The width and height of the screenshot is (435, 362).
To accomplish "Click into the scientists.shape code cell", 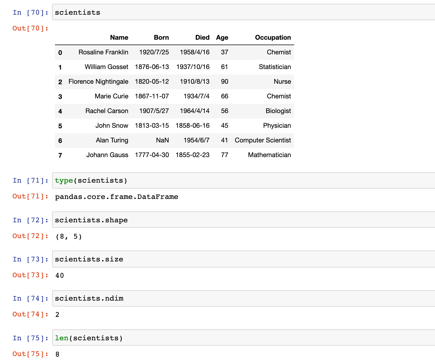I will point(244,220).
